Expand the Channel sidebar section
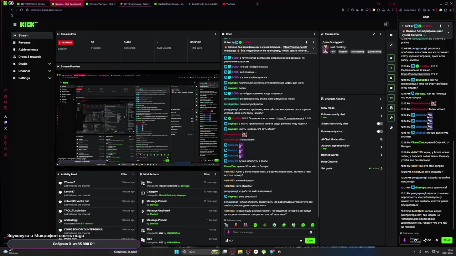Viewport: 456px width, 256px height. (x=50, y=71)
